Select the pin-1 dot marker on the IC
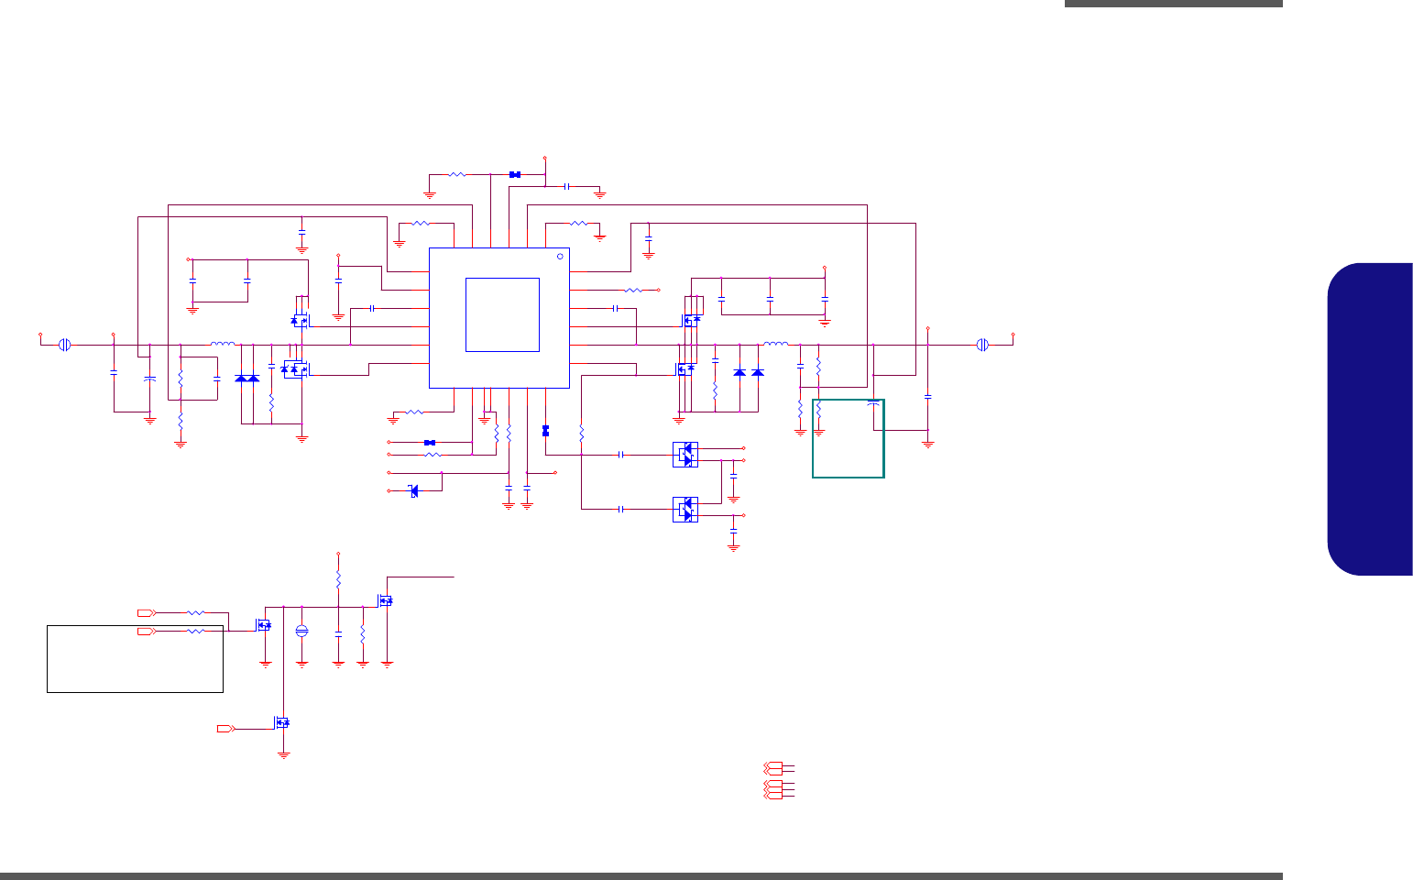 point(561,257)
